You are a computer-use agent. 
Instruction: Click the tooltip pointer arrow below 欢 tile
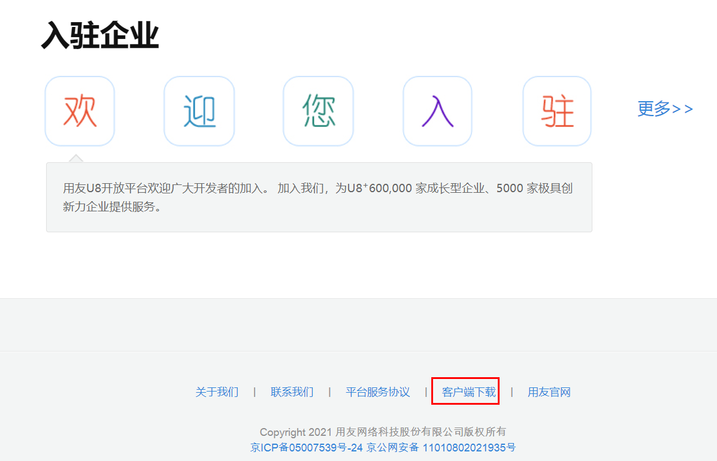coord(76,158)
